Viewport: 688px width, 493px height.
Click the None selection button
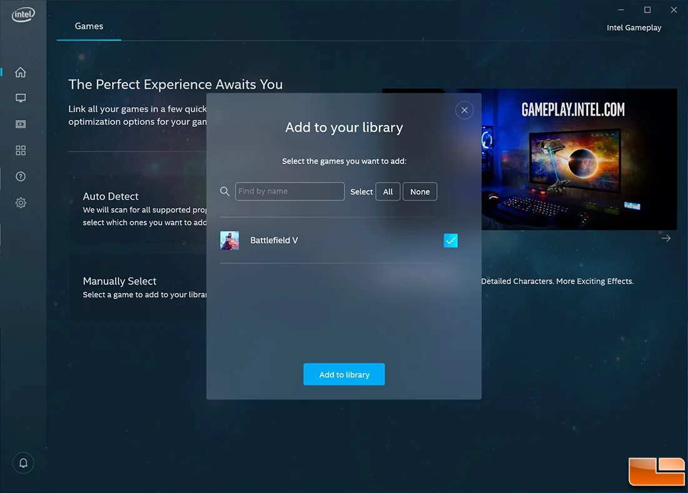pos(420,191)
